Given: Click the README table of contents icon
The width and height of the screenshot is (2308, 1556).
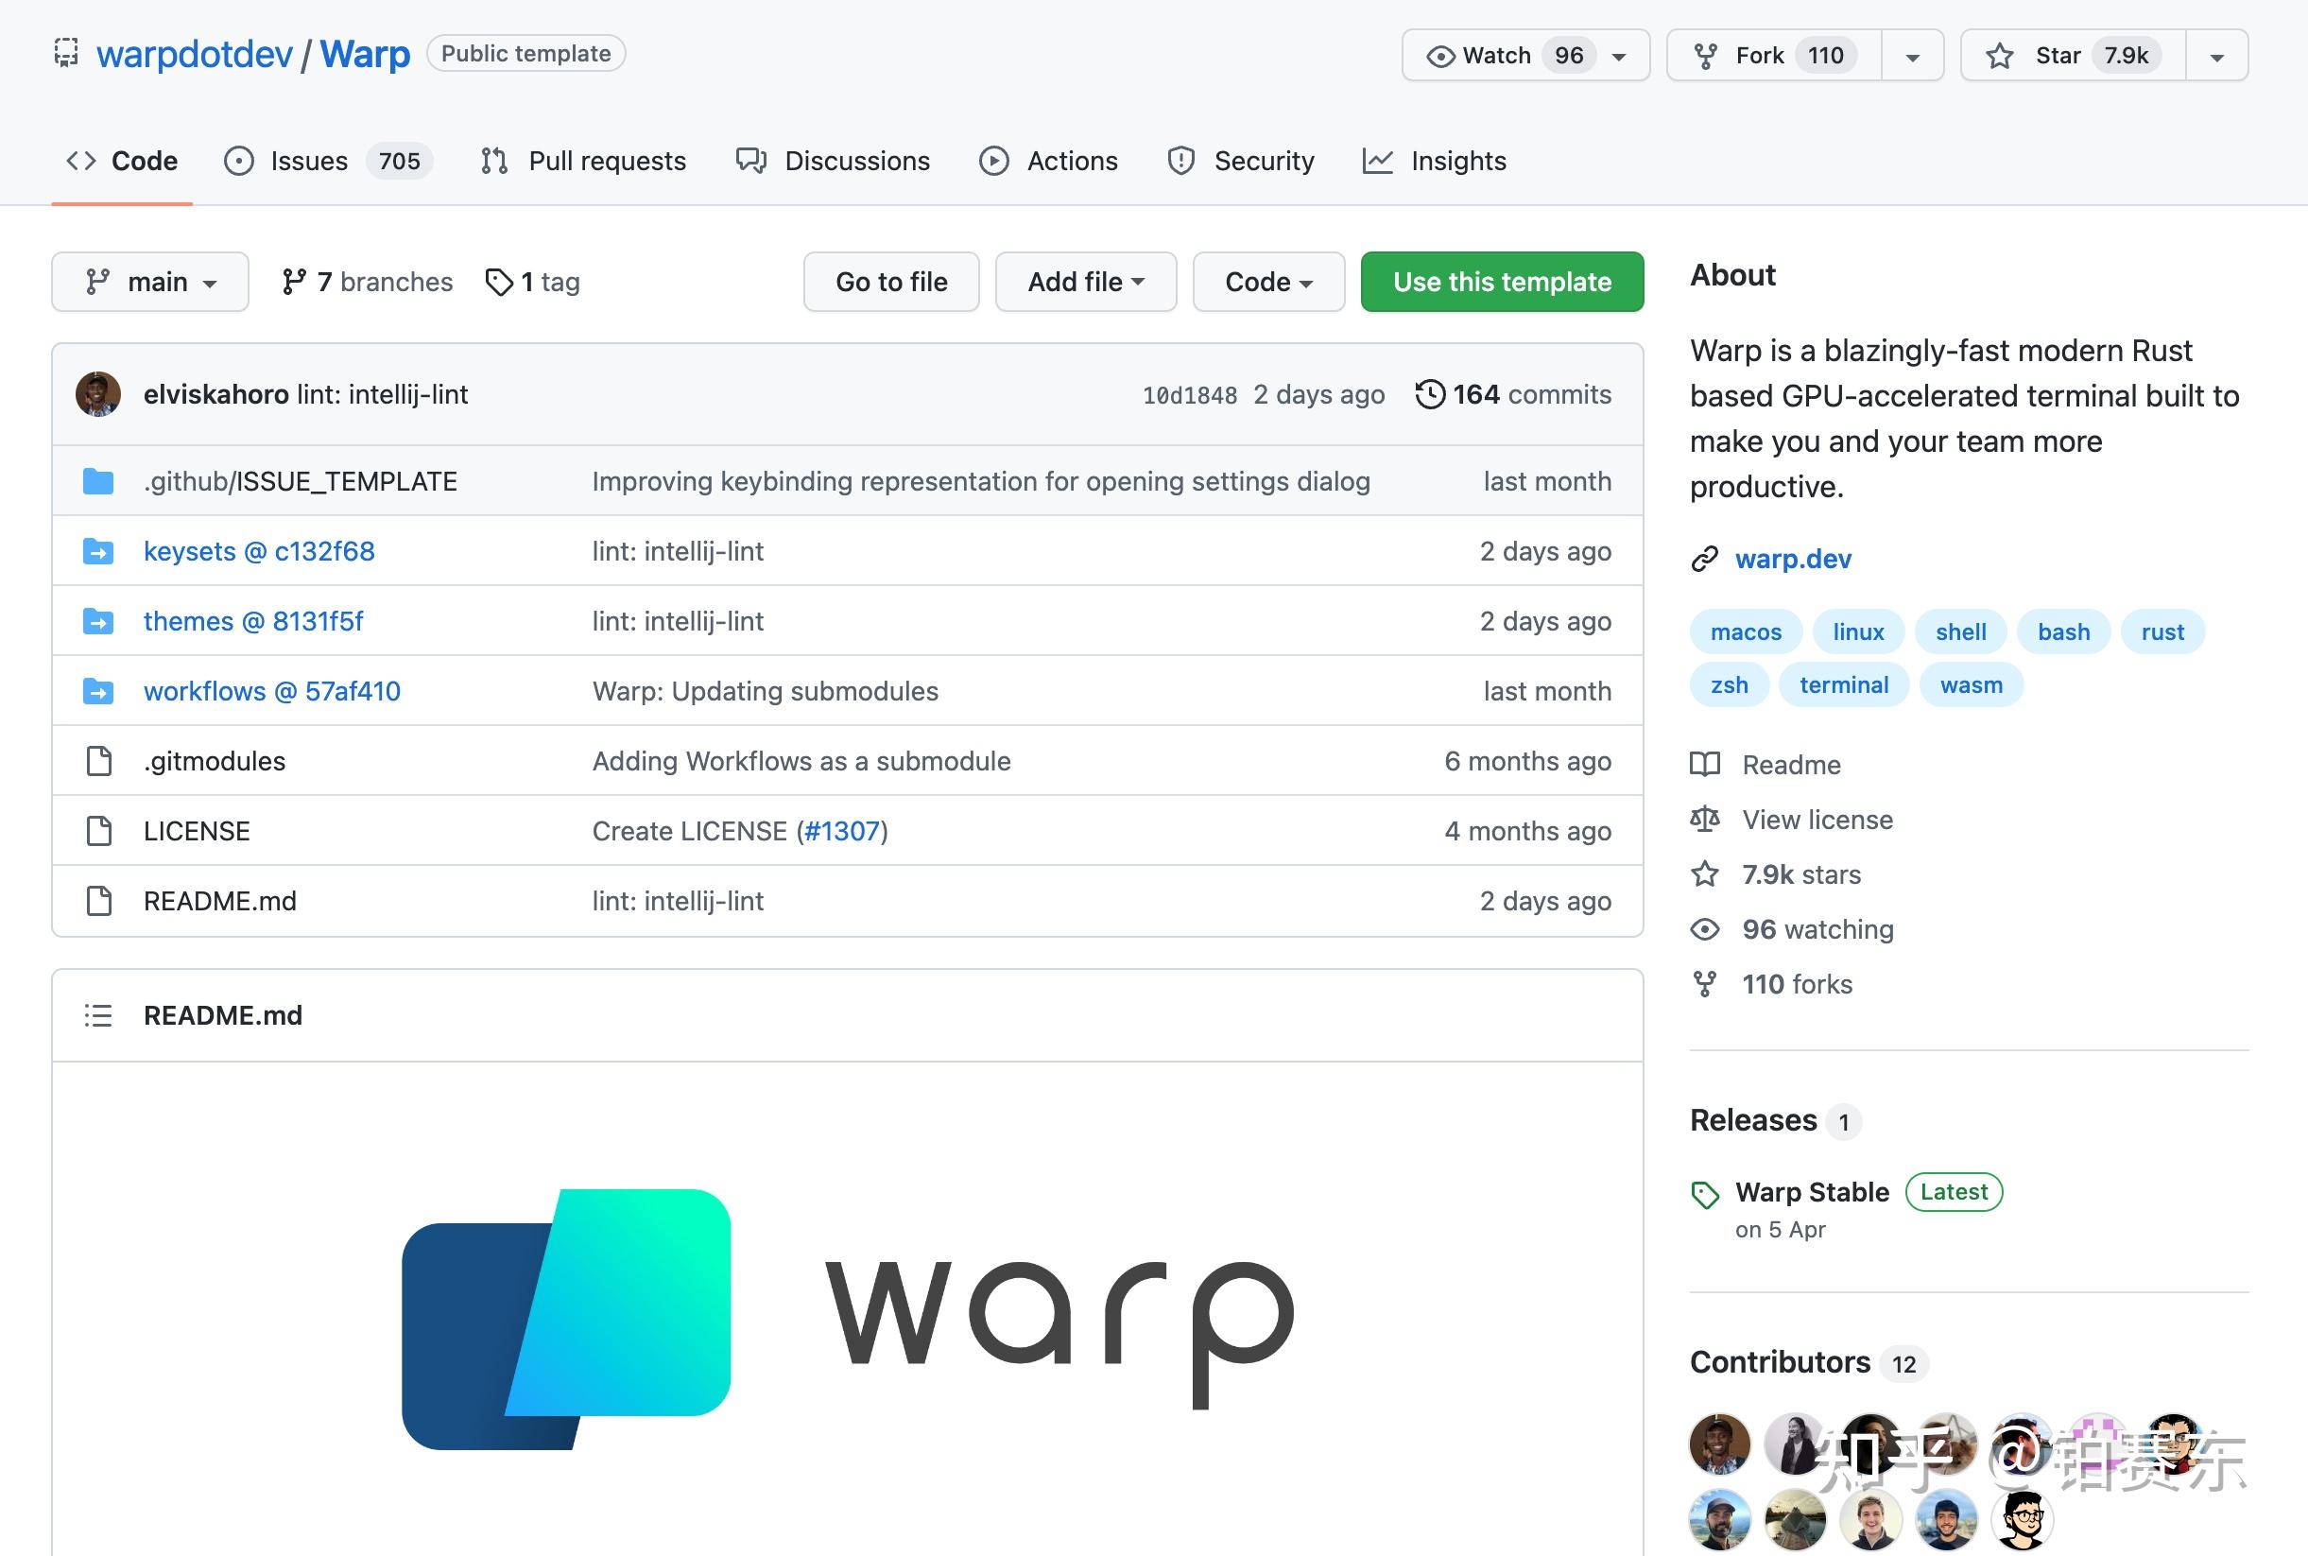Looking at the screenshot, I should tap(97, 1015).
